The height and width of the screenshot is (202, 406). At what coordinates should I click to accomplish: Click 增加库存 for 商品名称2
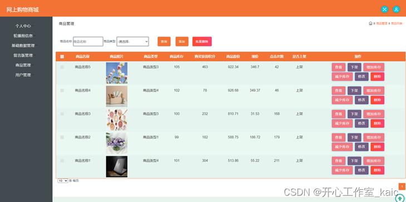[x=374, y=138]
